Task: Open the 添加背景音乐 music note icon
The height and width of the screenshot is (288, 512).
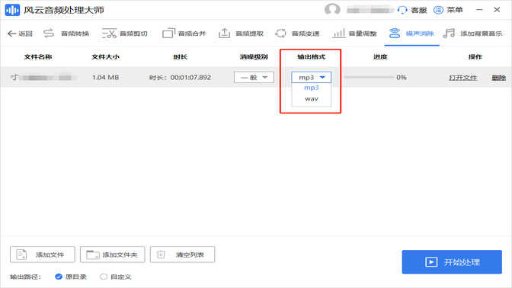Action: (449, 34)
